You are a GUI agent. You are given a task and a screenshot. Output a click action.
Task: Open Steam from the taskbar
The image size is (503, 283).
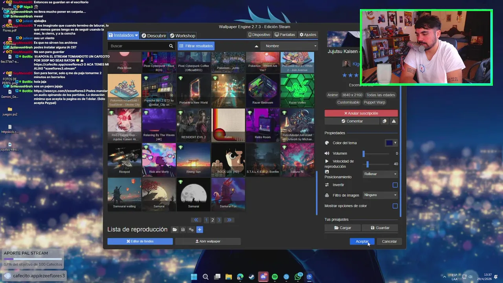point(252,277)
